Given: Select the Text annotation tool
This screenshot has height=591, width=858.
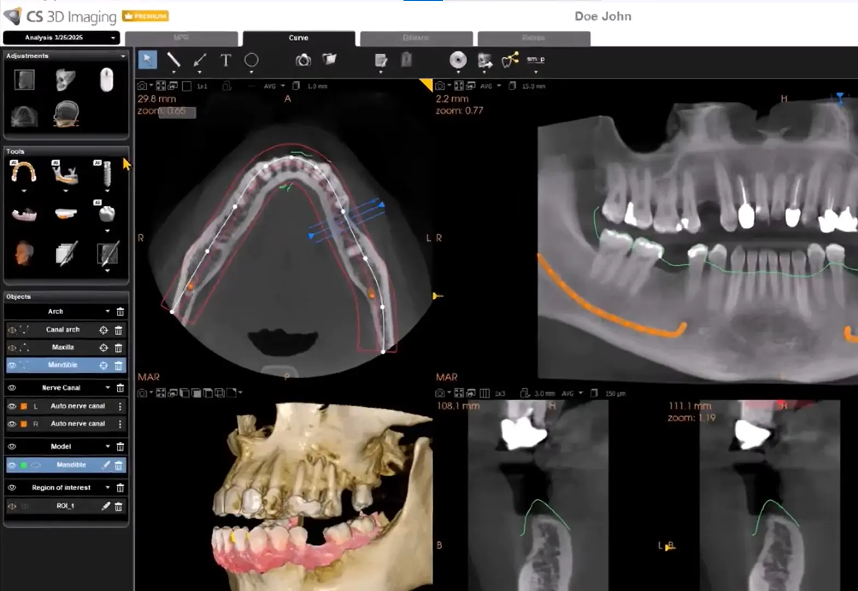Looking at the screenshot, I should click(225, 61).
